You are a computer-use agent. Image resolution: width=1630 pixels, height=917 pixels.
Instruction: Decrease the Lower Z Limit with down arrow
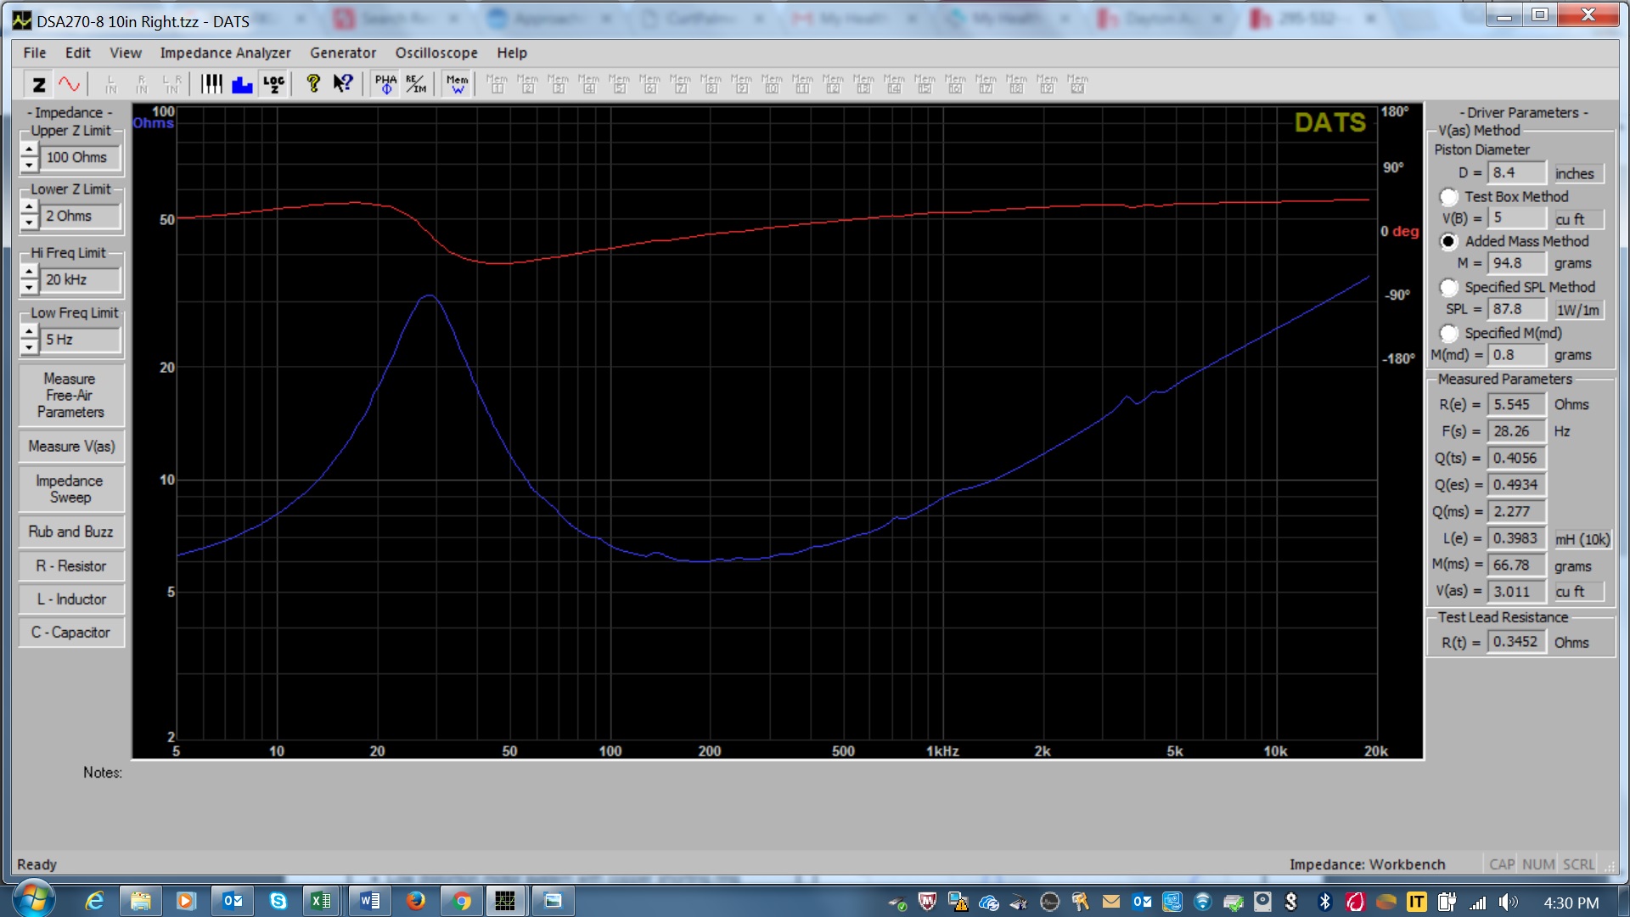pyautogui.click(x=29, y=224)
